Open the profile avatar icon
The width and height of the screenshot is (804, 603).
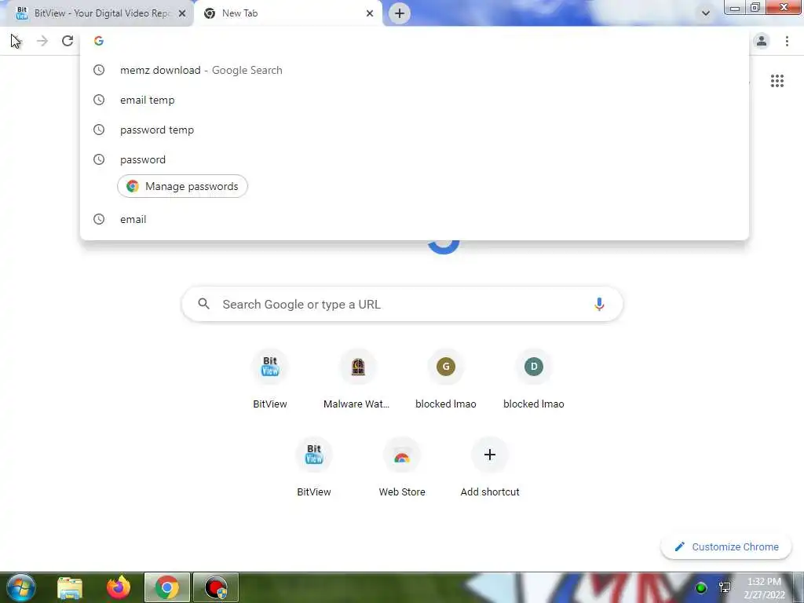(762, 41)
